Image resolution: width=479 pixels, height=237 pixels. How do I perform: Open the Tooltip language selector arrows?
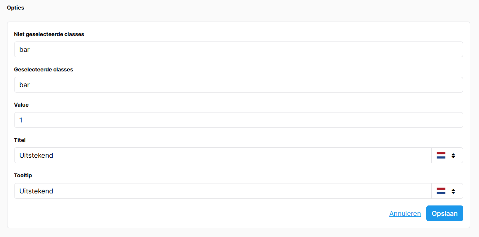pos(453,191)
